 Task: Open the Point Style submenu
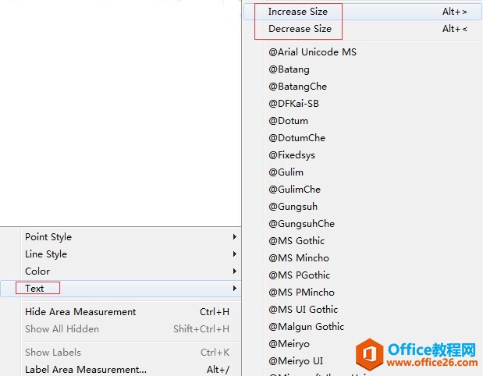[x=120, y=237]
